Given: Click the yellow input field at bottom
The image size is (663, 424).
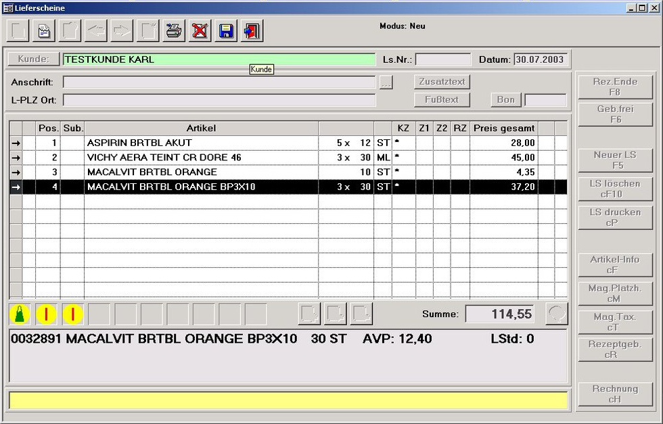Looking at the screenshot, I should point(288,400).
